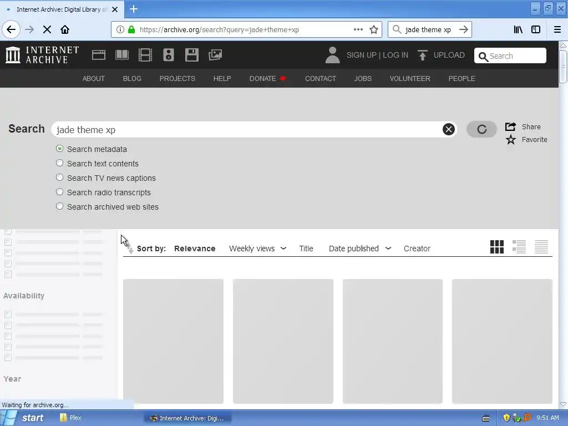Open the Windows start menu
568x426 pixels.
pyautogui.click(x=26, y=418)
